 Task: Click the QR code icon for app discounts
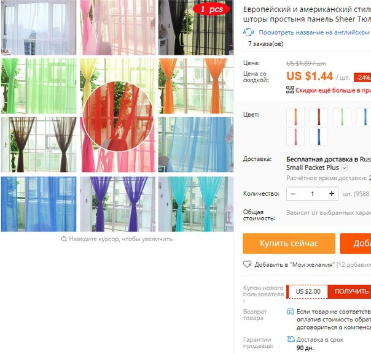point(290,90)
